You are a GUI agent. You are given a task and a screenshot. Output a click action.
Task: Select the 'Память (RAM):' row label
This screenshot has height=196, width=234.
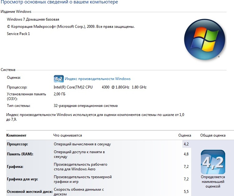pyautogui.click(x=20, y=154)
